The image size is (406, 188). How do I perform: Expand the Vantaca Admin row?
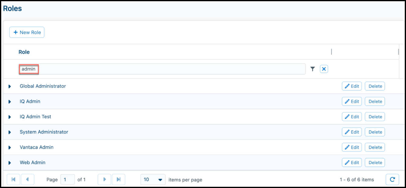(x=10, y=147)
